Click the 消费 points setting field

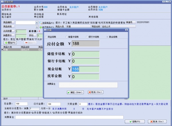point(34,109)
